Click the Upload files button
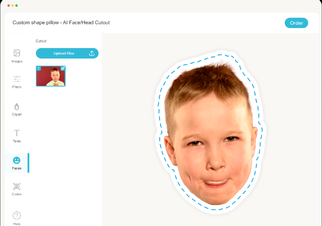Image resolution: width=322 pixels, height=226 pixels. [67, 53]
